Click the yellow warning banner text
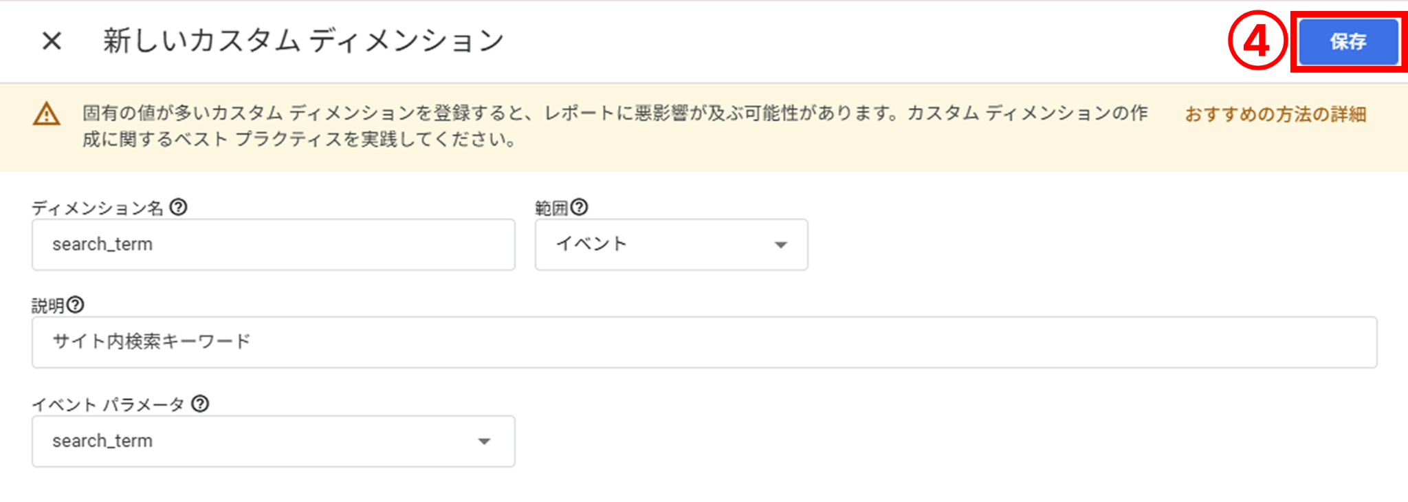1408x502 pixels. coord(615,127)
